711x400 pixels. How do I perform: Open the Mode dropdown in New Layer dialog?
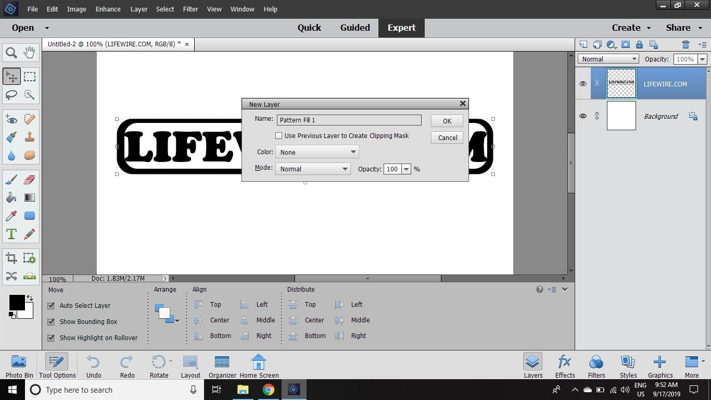point(313,169)
